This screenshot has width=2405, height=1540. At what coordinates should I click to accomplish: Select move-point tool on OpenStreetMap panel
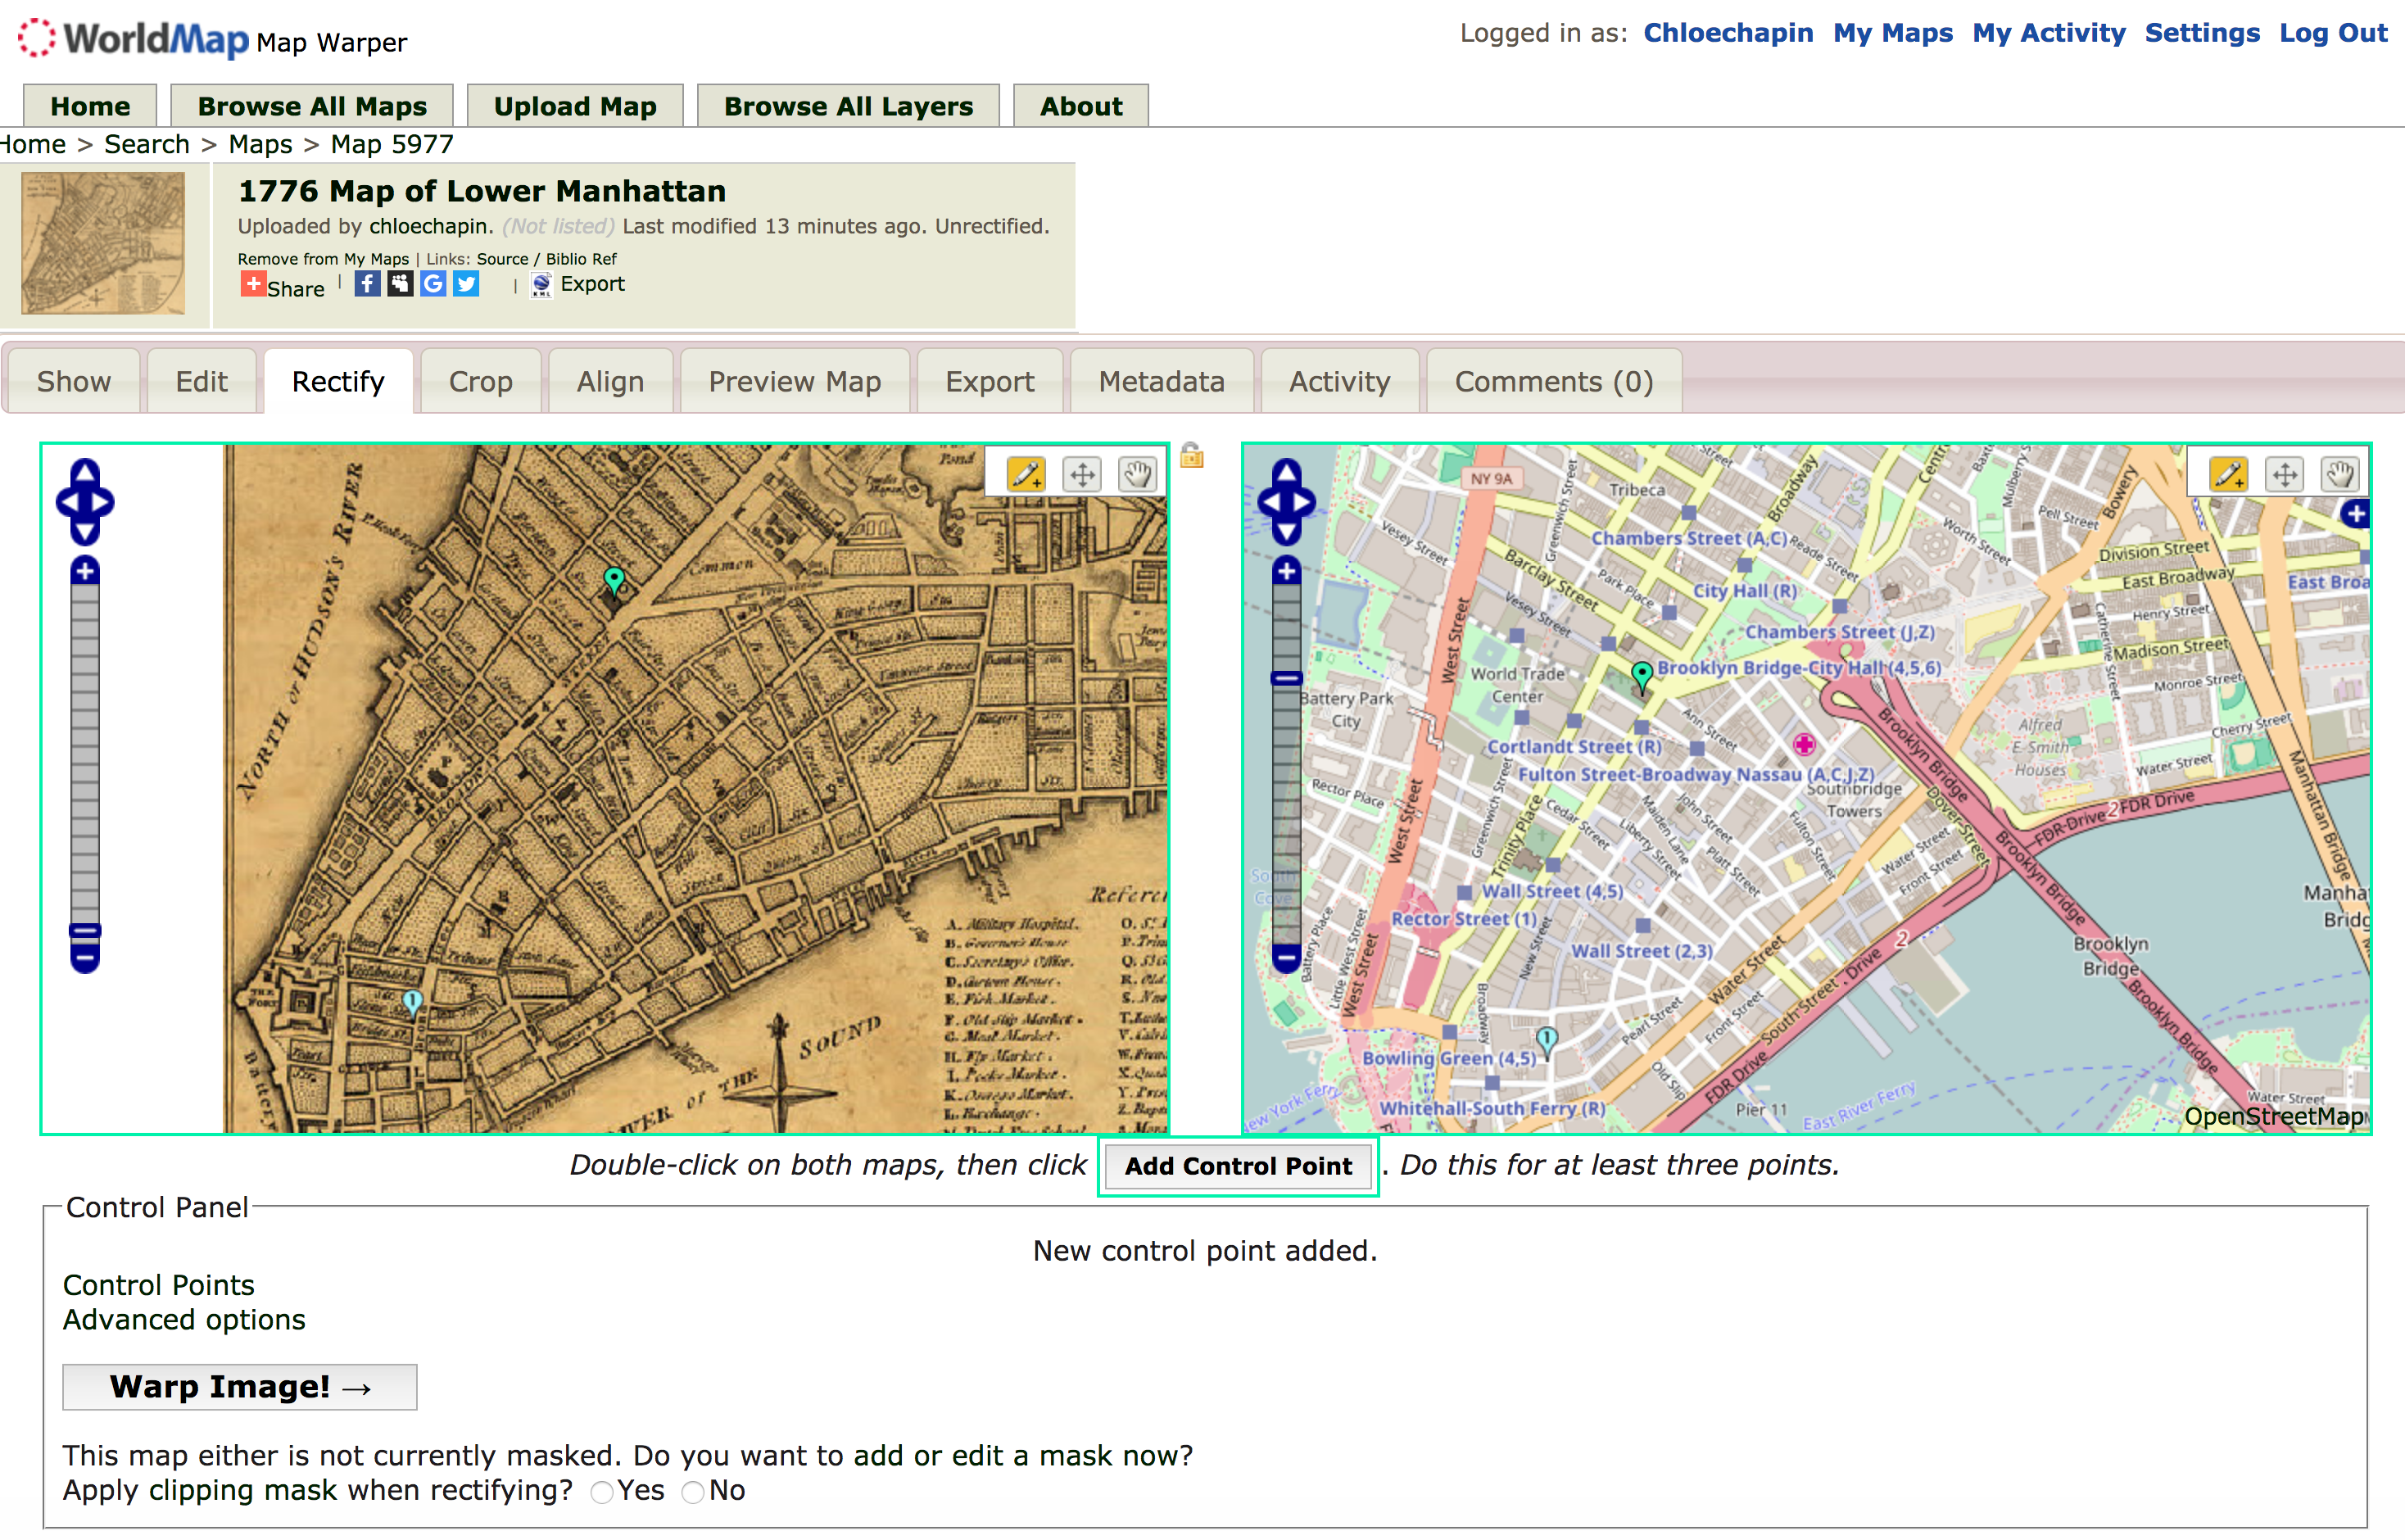tap(2285, 473)
